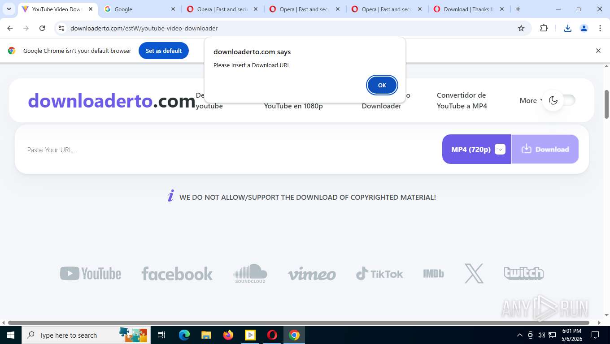This screenshot has height=344, width=610.
Task: Click the vertical page scrollbar
Action: pyautogui.click(x=606, y=104)
